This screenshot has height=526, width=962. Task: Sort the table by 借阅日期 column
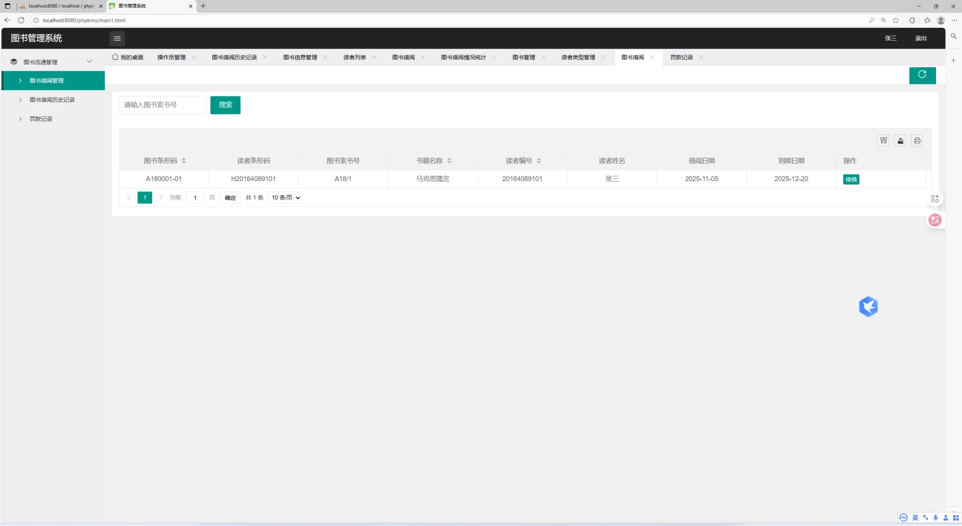(701, 161)
